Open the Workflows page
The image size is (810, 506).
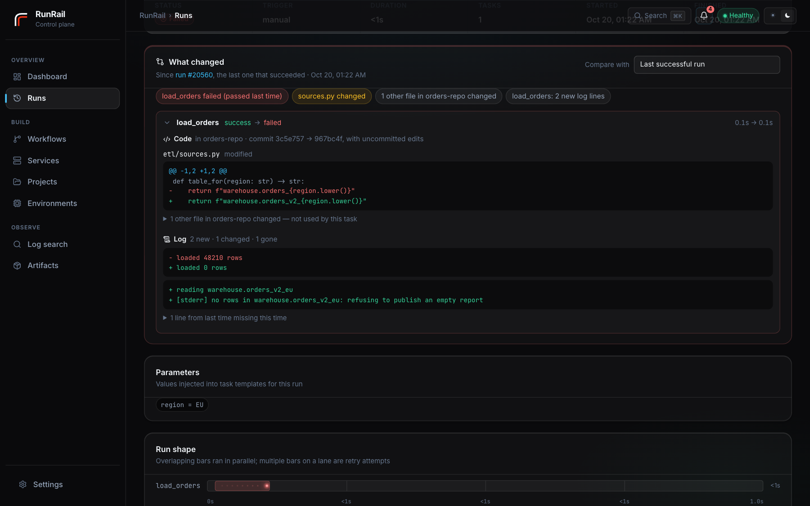(x=63, y=139)
